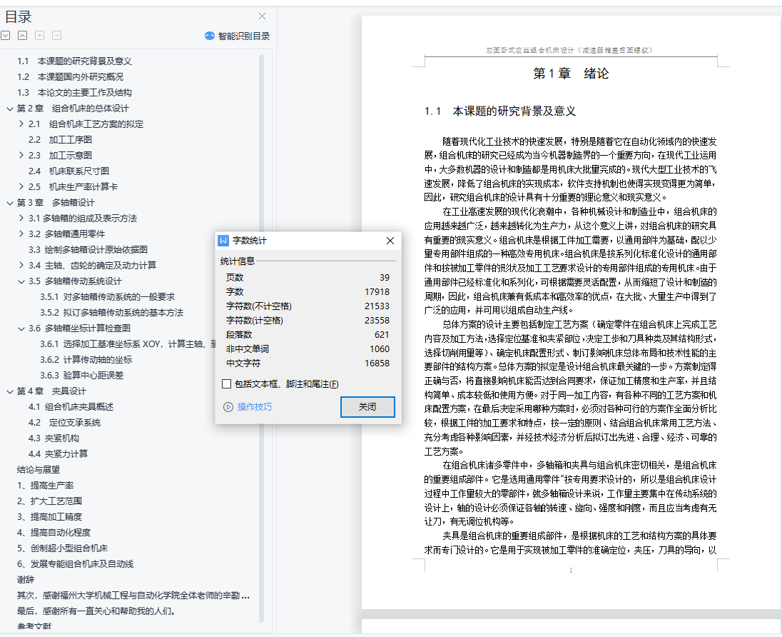
Task: Jump to 4.3 夹紧机构
Action: pos(54,438)
